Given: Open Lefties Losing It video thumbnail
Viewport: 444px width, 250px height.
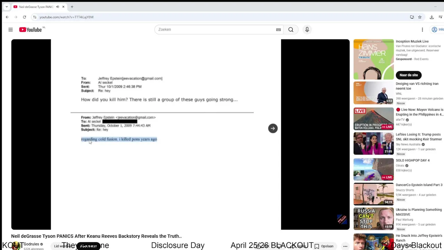Looking at the screenshot, I should [374, 143].
